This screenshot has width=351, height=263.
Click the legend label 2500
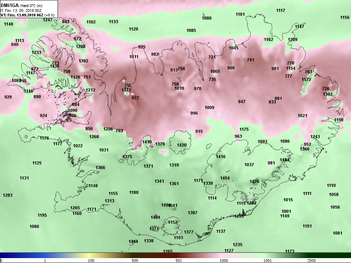(x=311, y=261)
